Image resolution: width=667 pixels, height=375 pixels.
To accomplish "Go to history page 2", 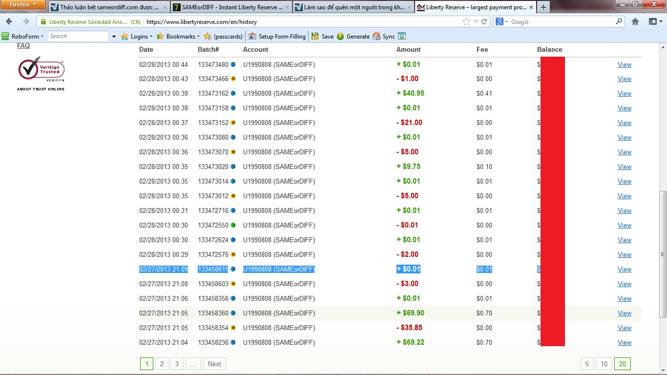I will click(x=162, y=364).
